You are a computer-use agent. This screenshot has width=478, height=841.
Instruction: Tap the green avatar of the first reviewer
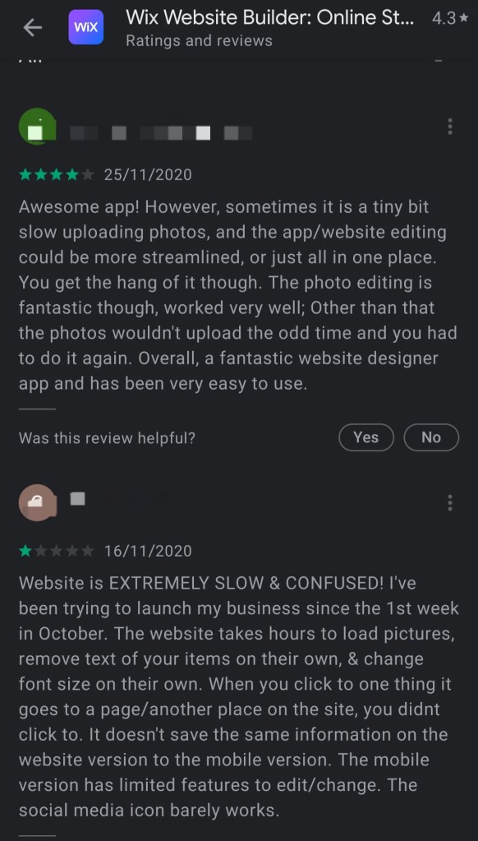37,127
